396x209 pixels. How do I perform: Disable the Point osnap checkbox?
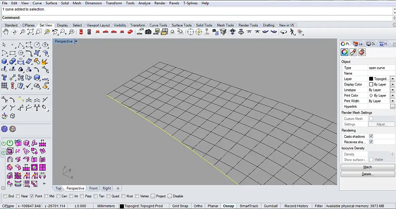click(x=32, y=196)
